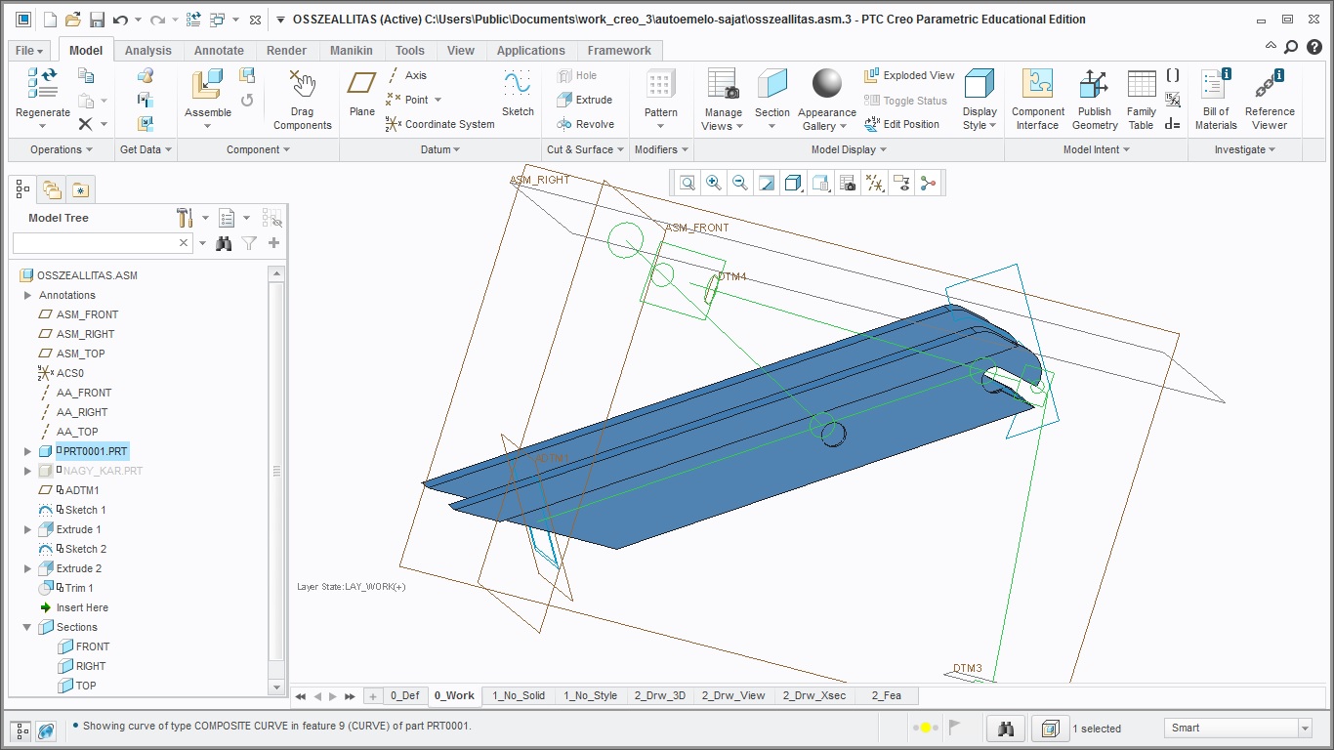Add a new tab with plus button
This screenshot has width=1334, height=750.
pos(372,695)
